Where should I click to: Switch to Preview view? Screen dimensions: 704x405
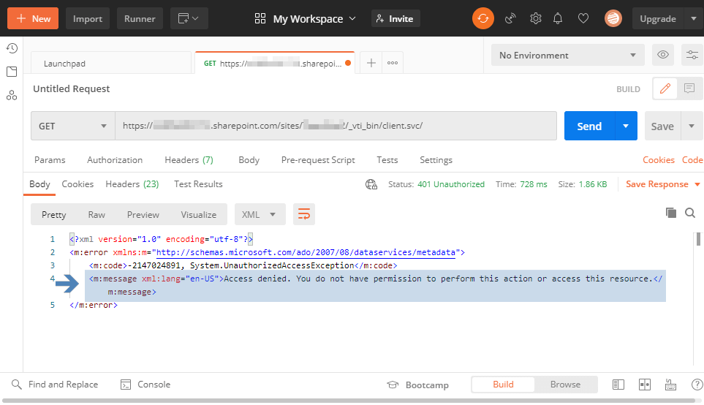pos(143,215)
